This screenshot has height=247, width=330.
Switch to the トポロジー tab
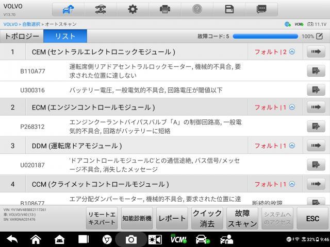tap(22, 36)
